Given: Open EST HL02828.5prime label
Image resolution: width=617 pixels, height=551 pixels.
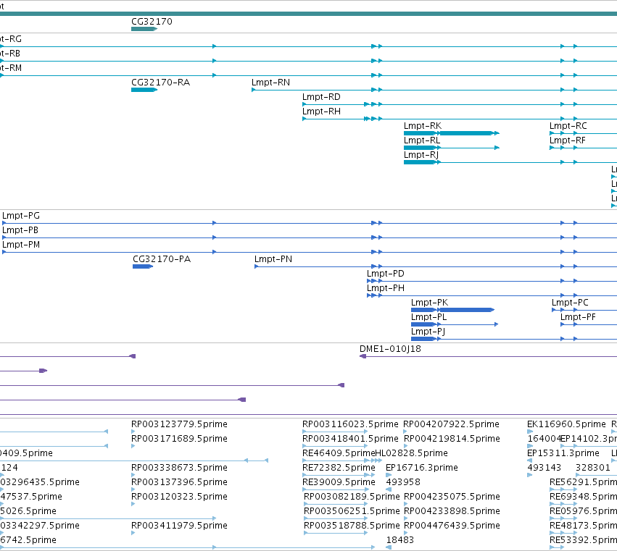Looking at the screenshot, I should click(412, 453).
